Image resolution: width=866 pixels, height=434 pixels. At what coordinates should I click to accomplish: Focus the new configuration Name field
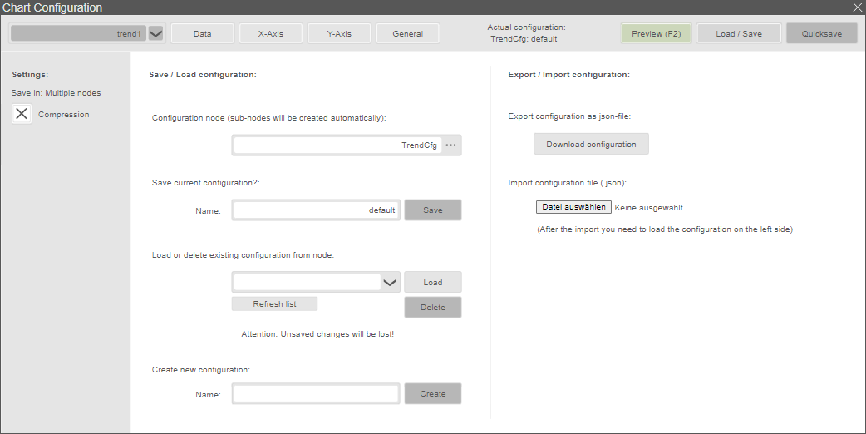[316, 394]
